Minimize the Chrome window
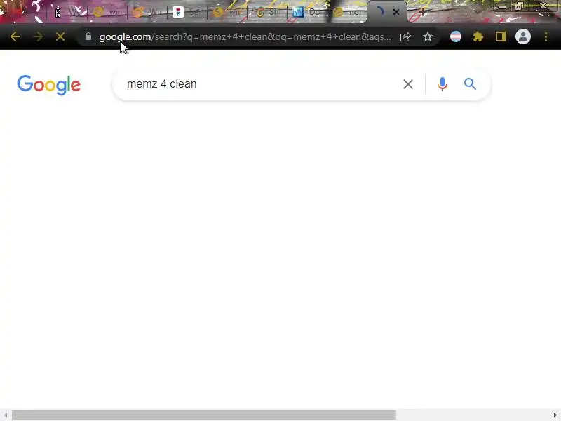 (x=501, y=6)
